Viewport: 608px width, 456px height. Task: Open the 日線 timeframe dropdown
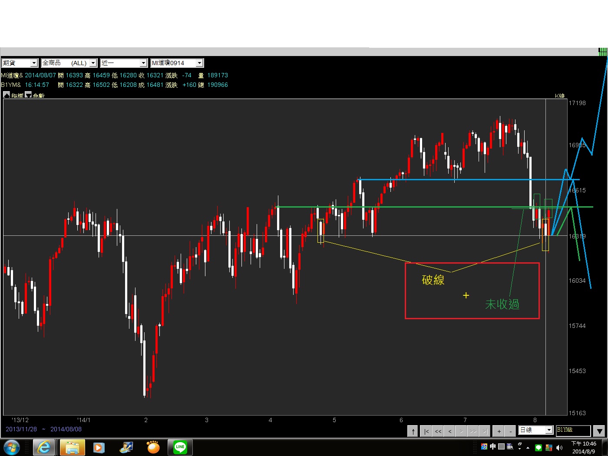535,430
